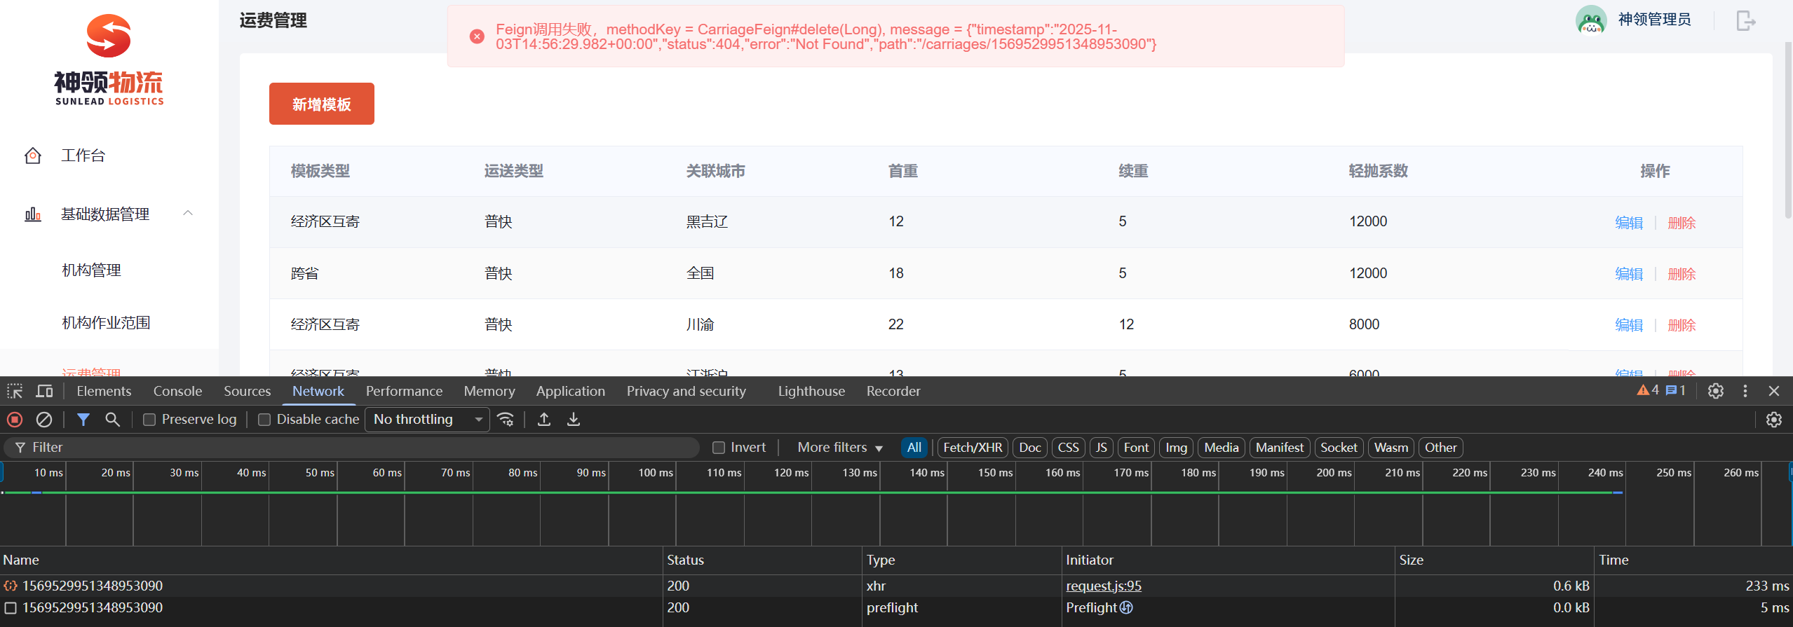Open the Recorder tab

[x=893, y=391]
